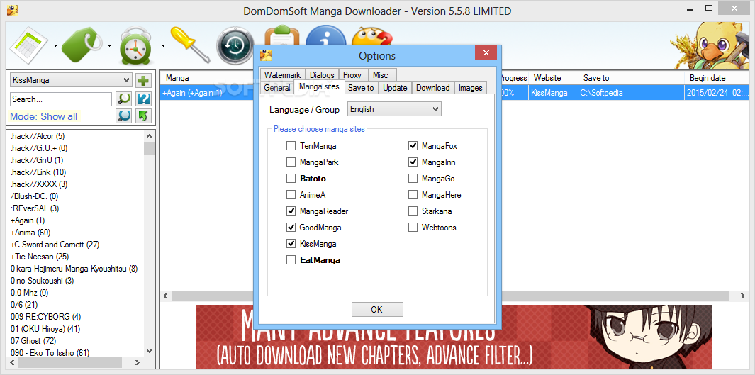Click the green alarm clock scheduler icon

136,46
